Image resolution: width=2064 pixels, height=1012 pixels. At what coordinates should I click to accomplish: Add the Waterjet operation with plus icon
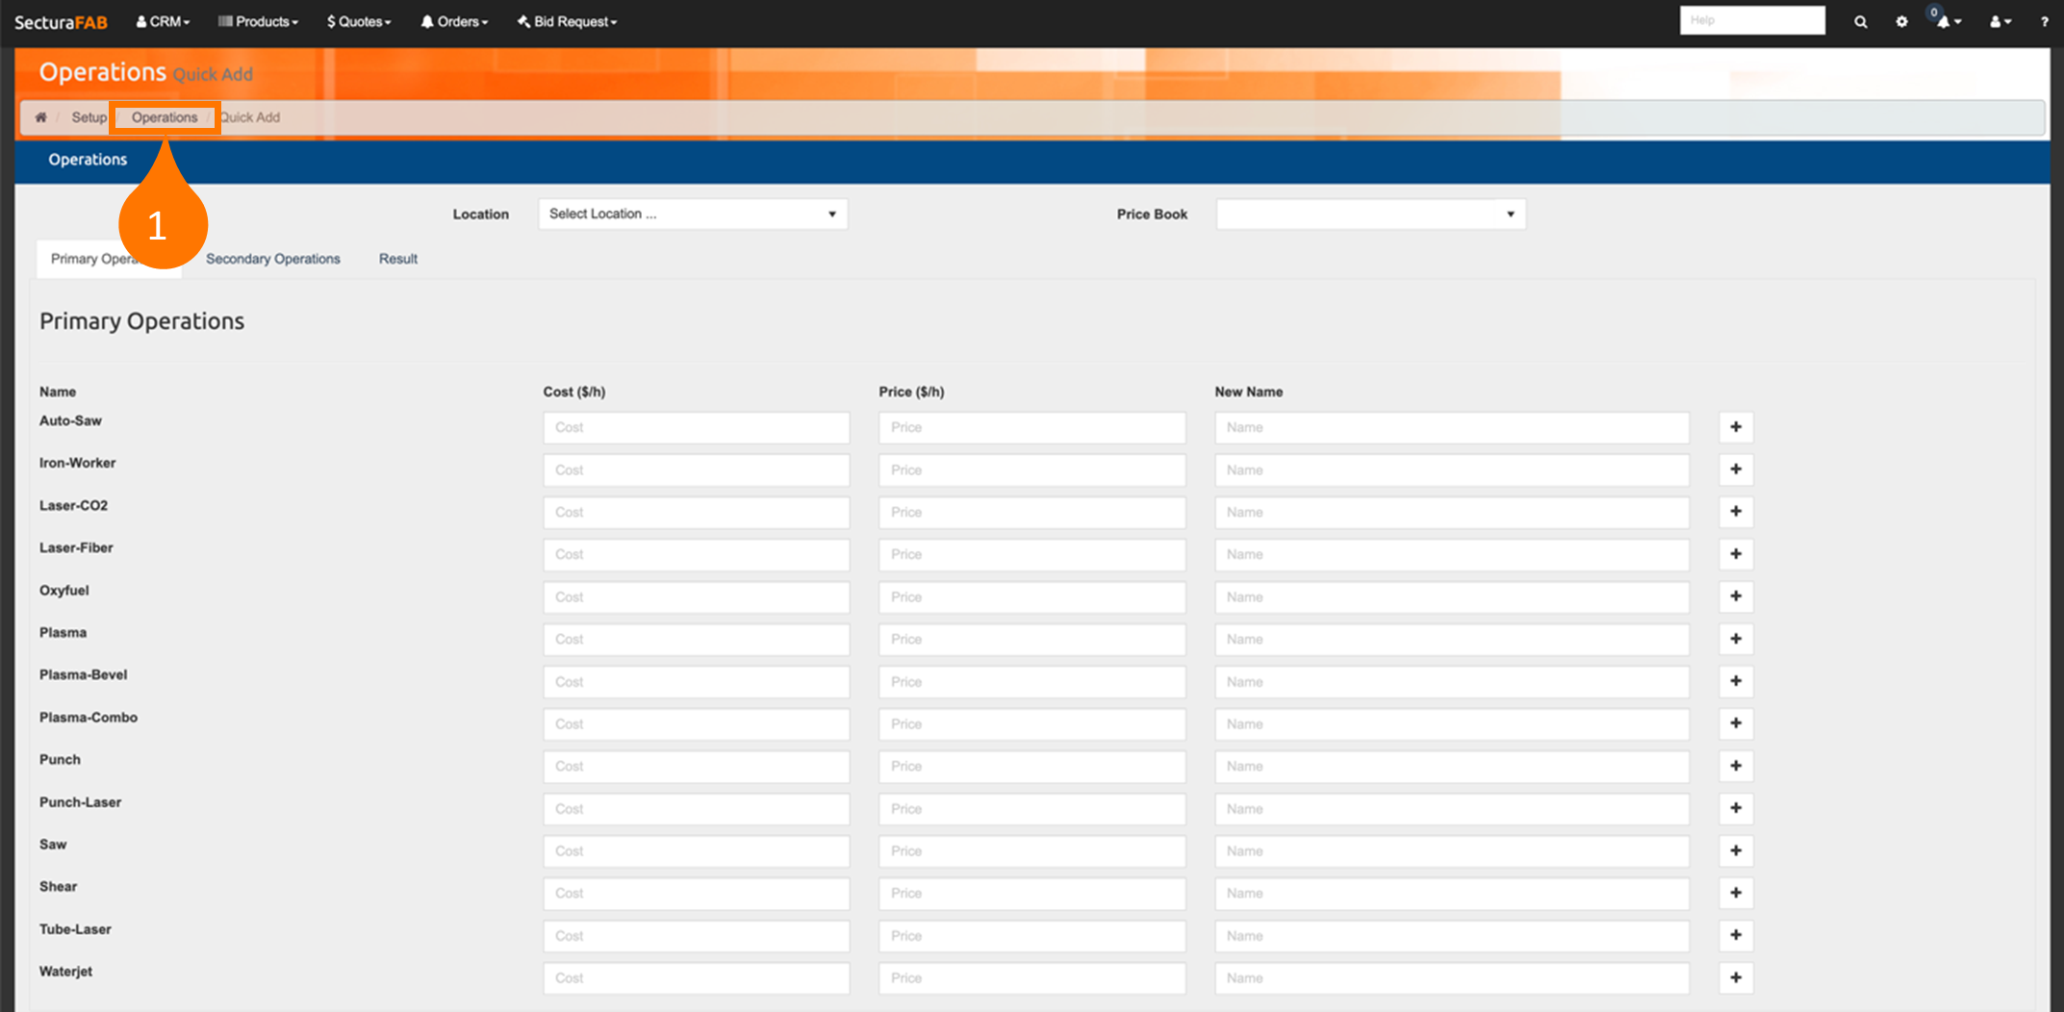pyautogui.click(x=1735, y=977)
